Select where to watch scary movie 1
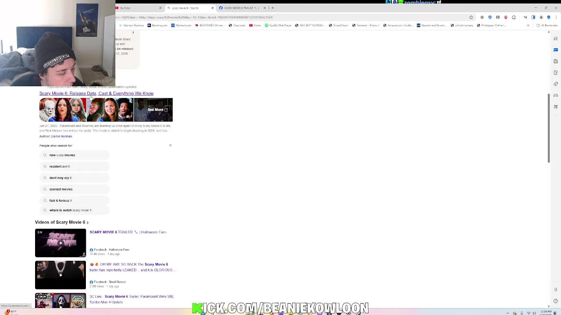 tap(75, 210)
